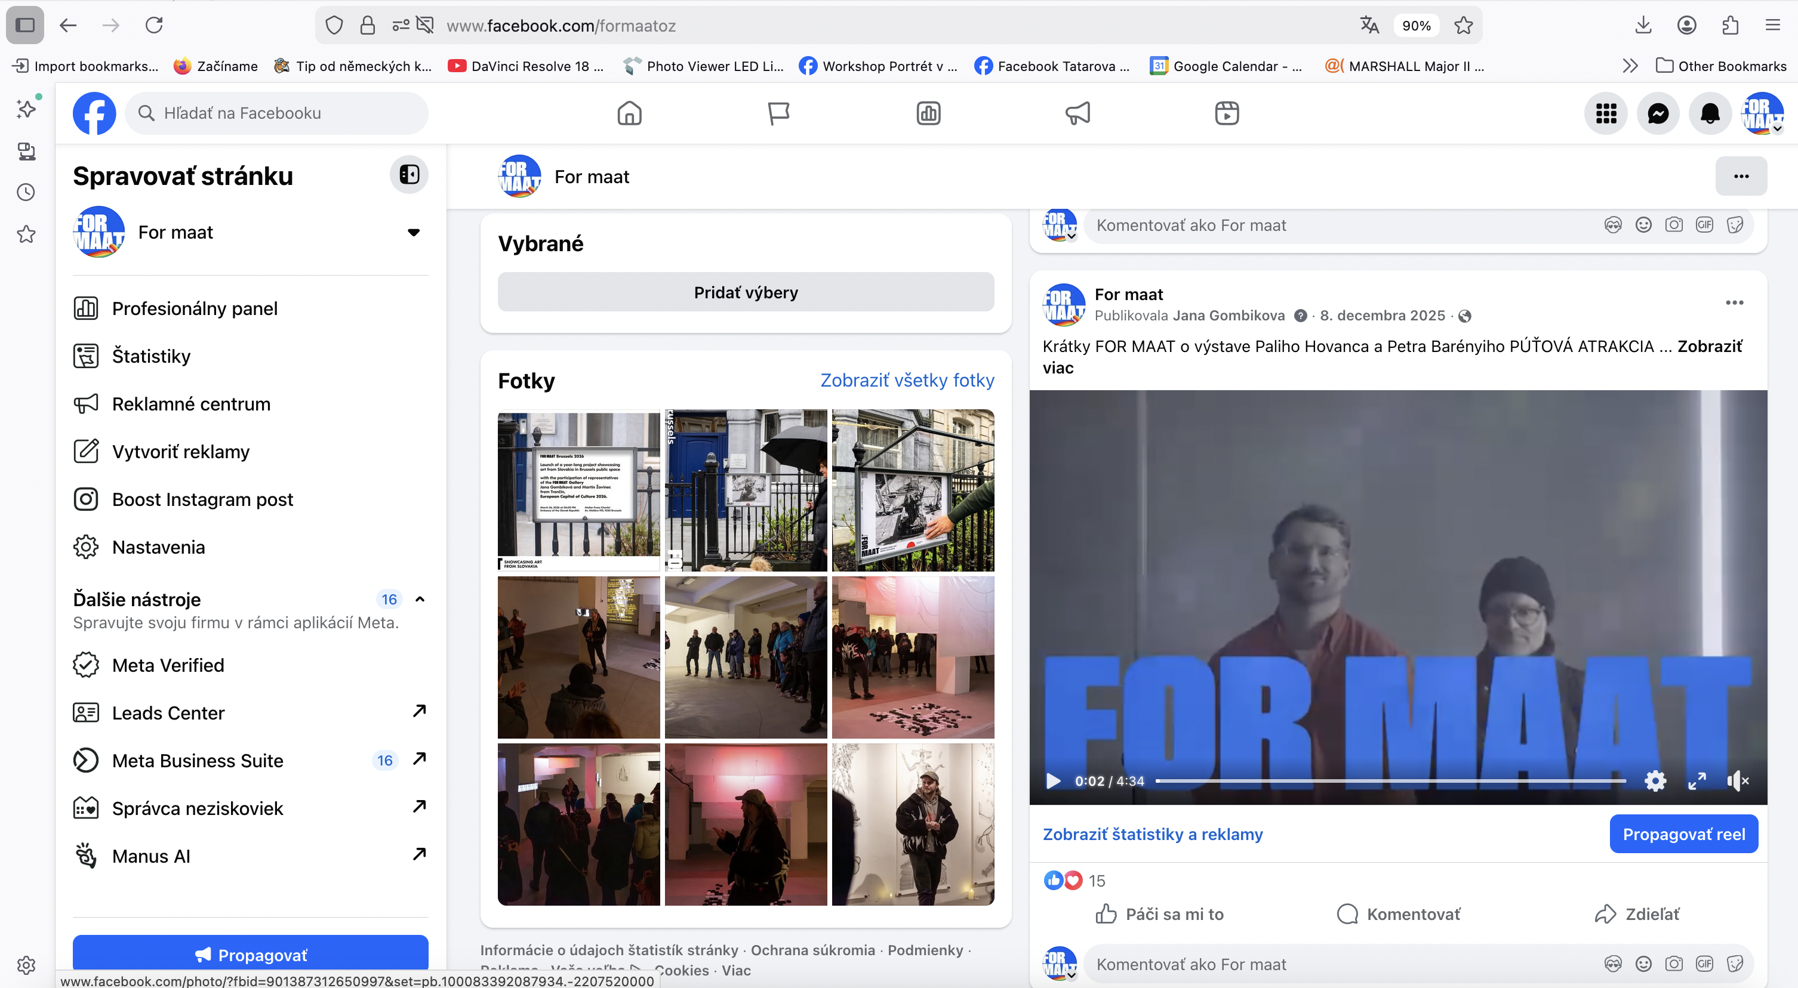Open Boost Instagram post in the sidebar

click(x=250, y=499)
